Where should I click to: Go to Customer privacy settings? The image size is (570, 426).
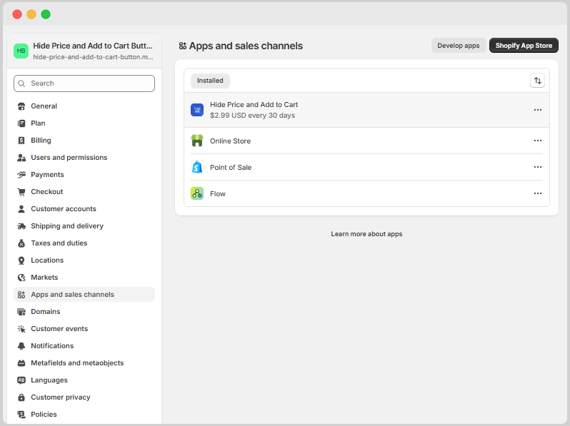pyautogui.click(x=61, y=397)
